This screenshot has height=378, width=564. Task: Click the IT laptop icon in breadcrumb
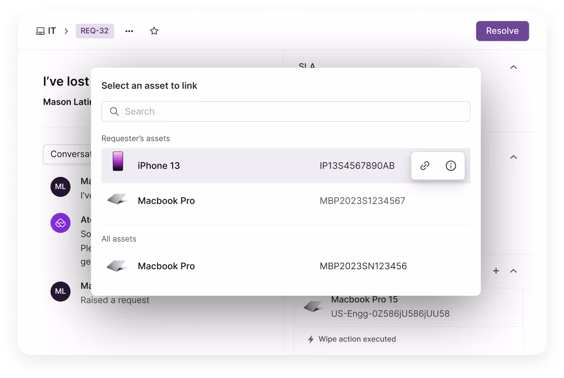[40, 31]
